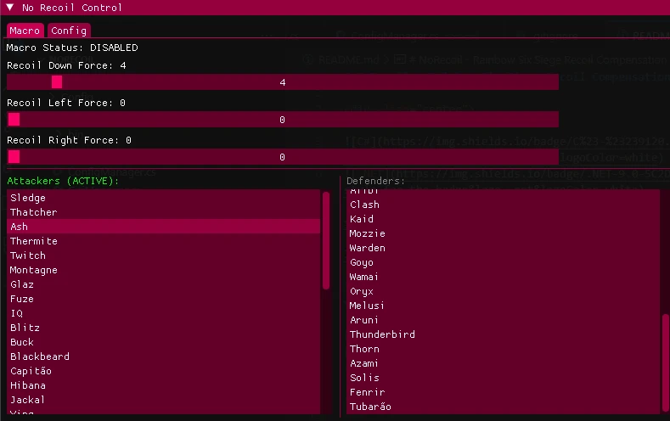
Task: Pick Montagne in Attackers list
Action: click(x=164, y=270)
